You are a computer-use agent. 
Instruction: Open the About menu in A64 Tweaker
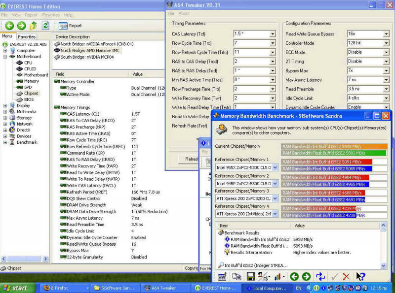pyautogui.click(x=184, y=13)
